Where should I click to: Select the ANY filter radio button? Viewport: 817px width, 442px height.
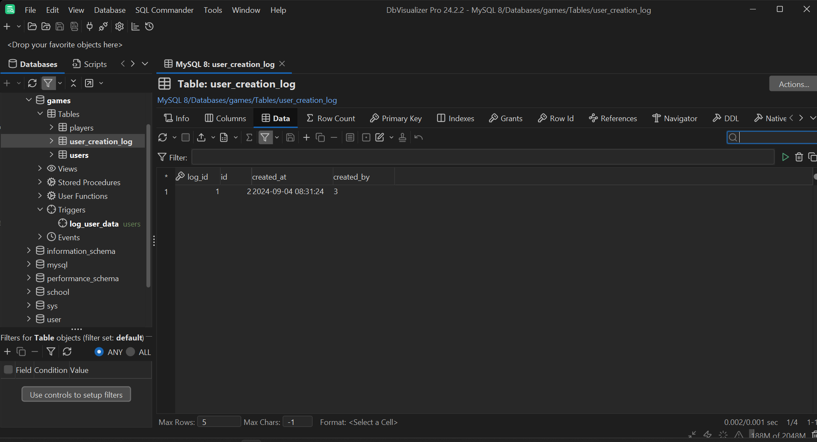pyautogui.click(x=98, y=352)
